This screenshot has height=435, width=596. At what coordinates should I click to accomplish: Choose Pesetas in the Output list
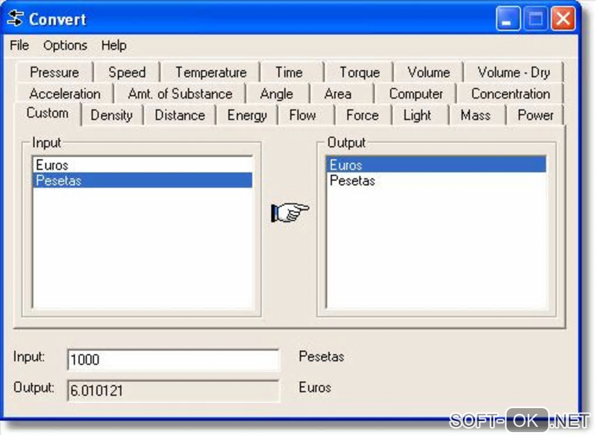(x=436, y=180)
